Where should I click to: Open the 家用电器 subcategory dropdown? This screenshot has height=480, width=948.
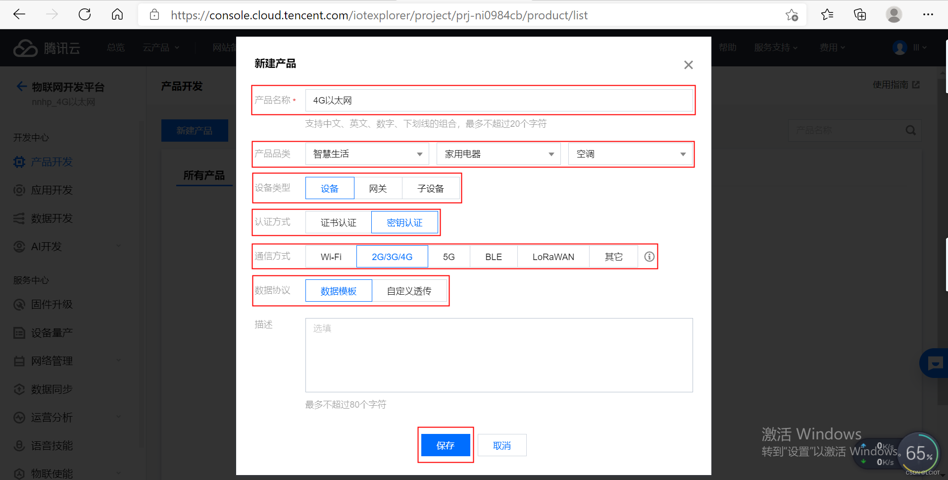(x=499, y=154)
